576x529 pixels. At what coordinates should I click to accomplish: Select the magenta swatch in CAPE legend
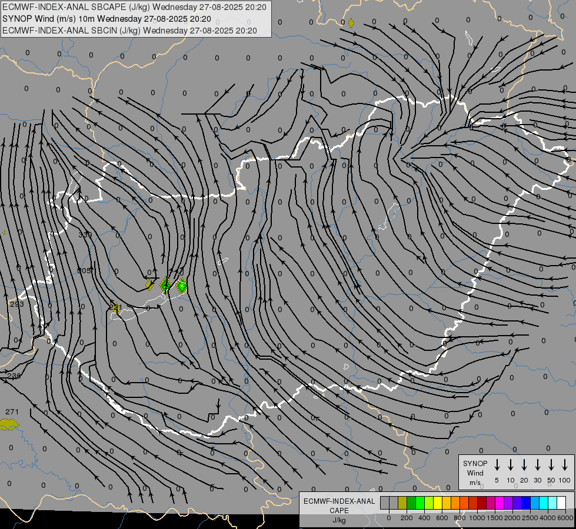[500, 503]
